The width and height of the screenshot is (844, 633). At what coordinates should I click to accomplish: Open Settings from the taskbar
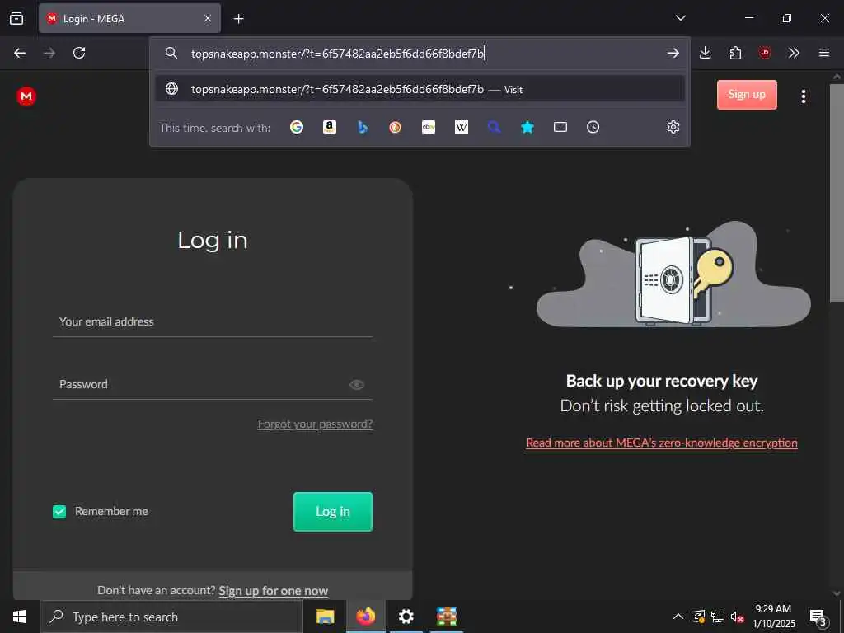pos(406,617)
